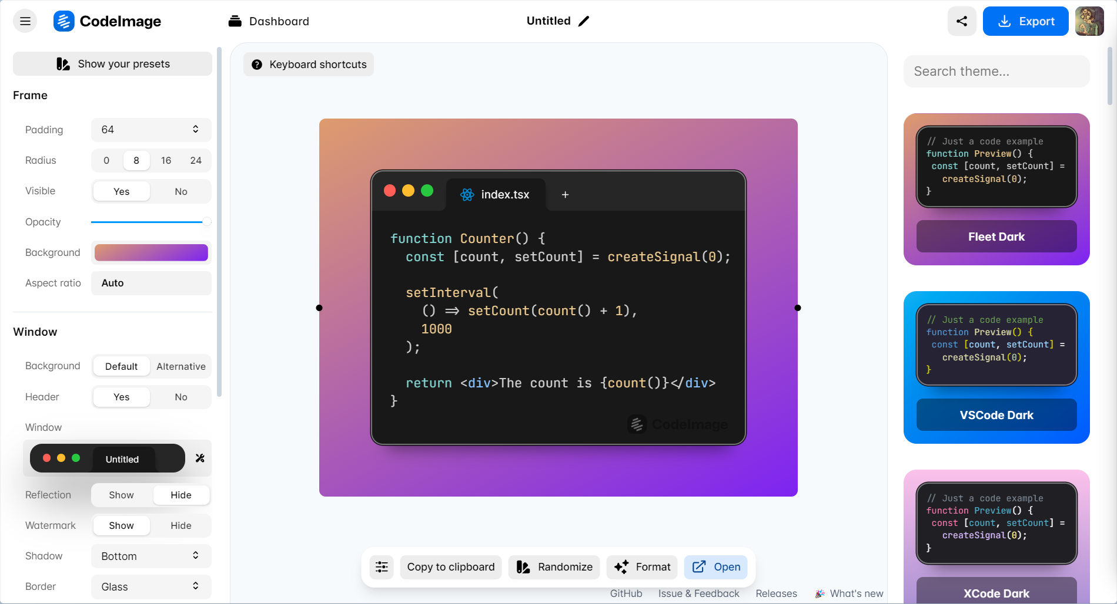1117x604 pixels.
Task: Click the share icon button
Action: pyautogui.click(x=962, y=21)
